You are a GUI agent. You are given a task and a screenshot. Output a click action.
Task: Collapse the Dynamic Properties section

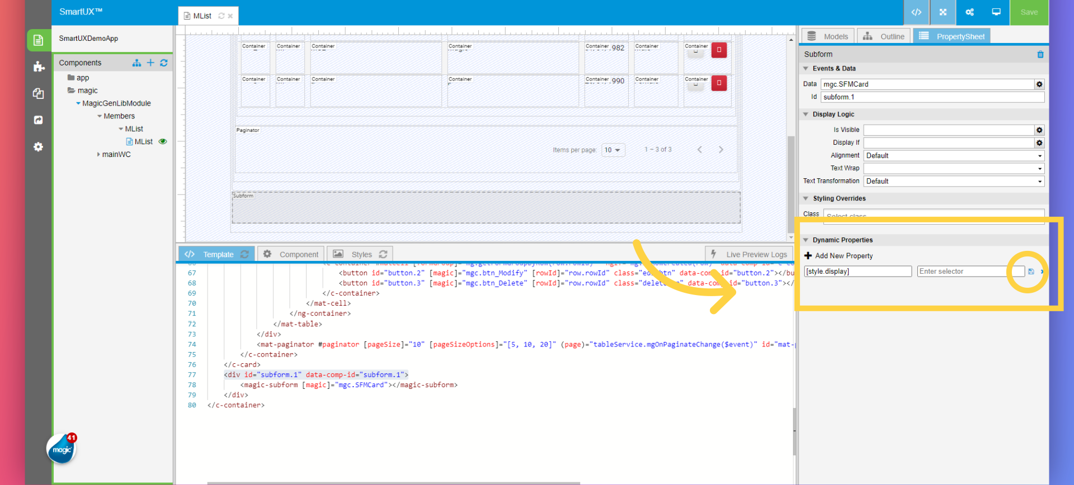[x=806, y=240]
